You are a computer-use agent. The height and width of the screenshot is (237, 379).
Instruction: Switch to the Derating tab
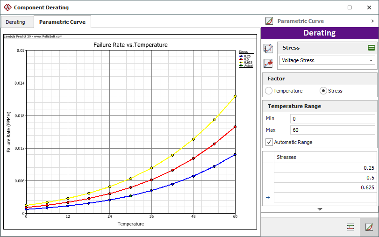click(x=16, y=22)
